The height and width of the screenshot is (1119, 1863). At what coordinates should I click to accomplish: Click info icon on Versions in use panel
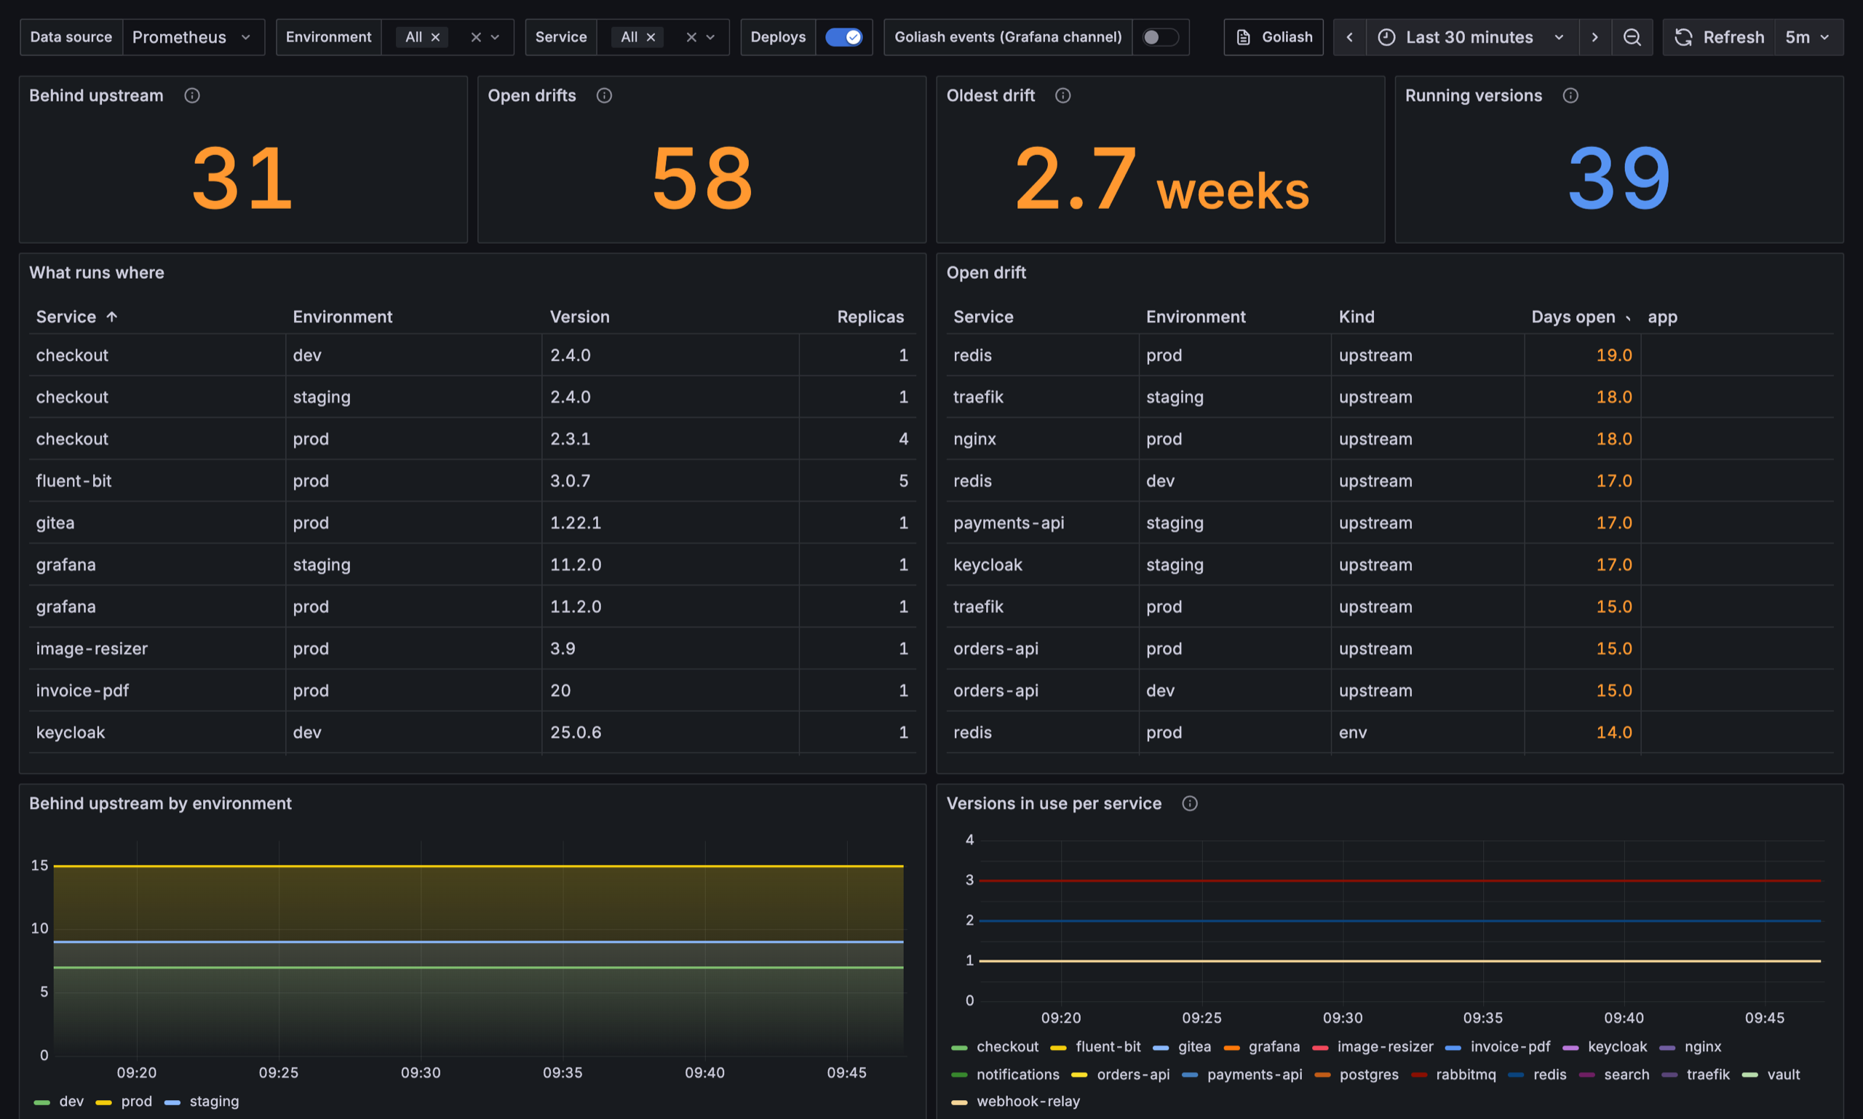(1190, 804)
